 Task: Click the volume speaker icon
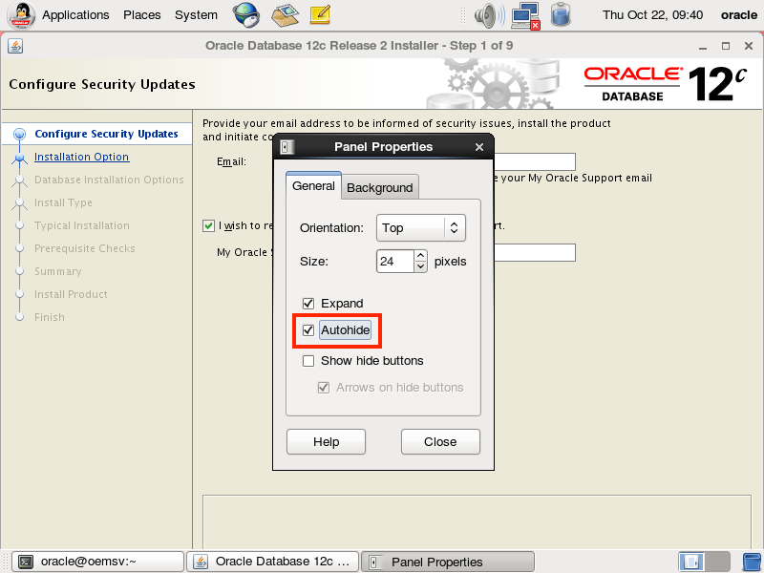pos(489,15)
